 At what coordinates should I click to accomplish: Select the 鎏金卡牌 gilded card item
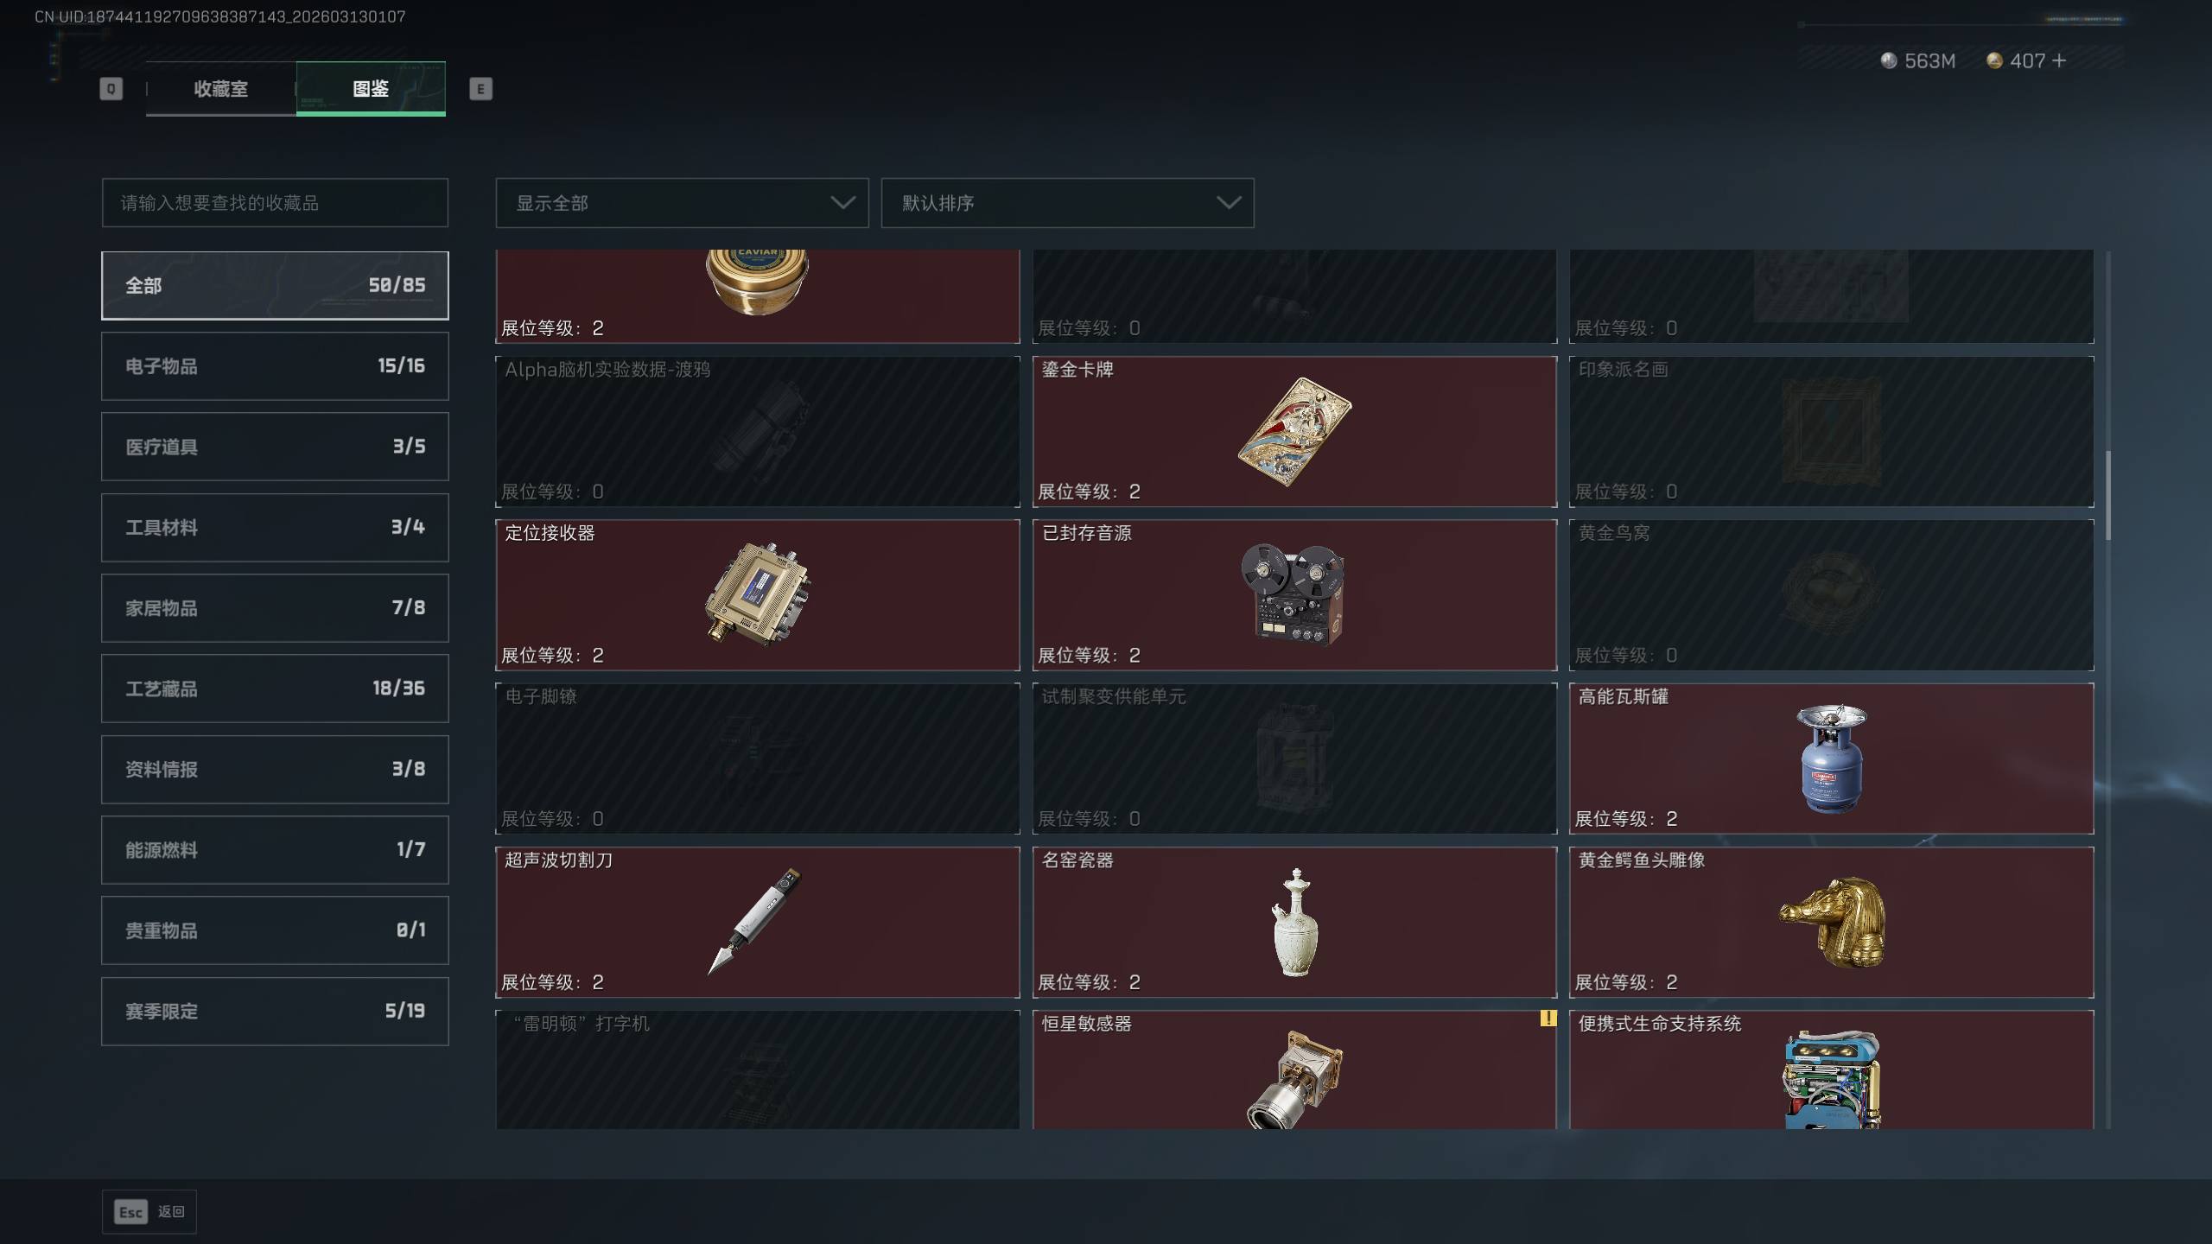click(1294, 431)
